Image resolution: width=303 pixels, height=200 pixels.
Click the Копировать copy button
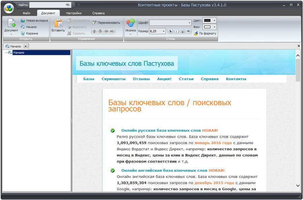[x=78, y=21]
